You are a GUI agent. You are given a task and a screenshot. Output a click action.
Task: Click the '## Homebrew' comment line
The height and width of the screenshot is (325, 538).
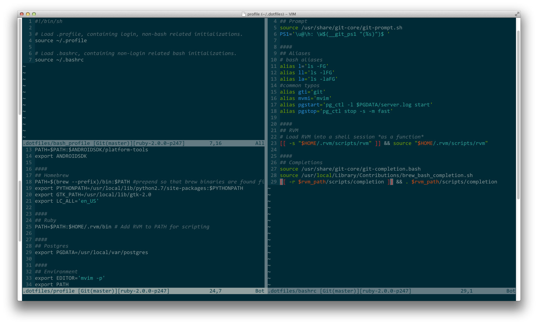click(52, 175)
